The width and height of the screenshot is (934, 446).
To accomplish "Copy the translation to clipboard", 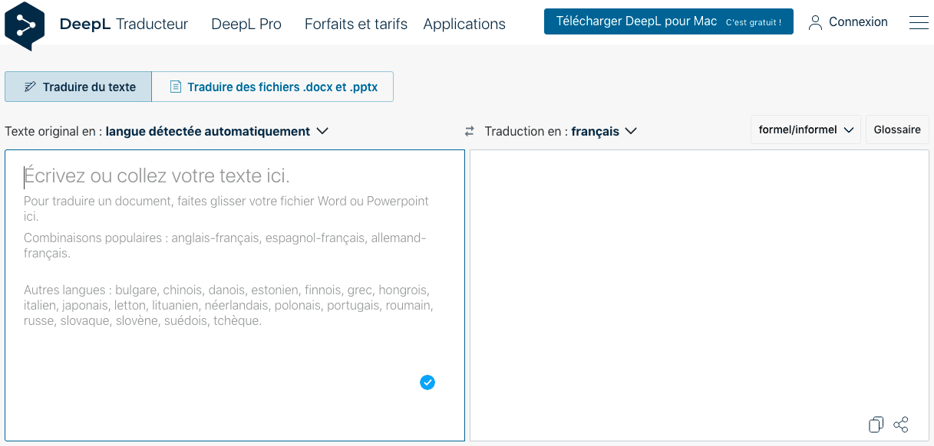I will coord(876,425).
